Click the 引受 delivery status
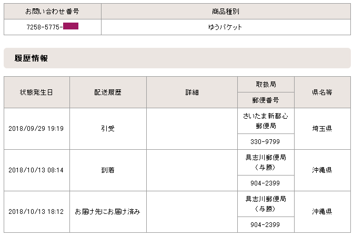The width and height of the screenshot is (353, 237). click(x=108, y=129)
